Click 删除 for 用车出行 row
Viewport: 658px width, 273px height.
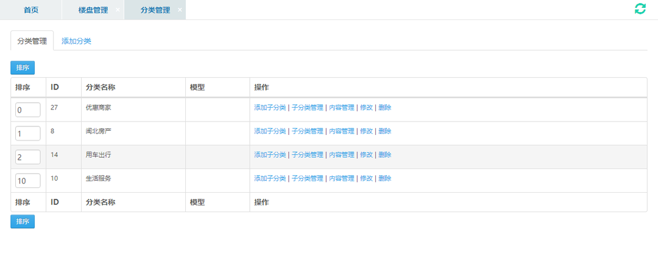(385, 154)
